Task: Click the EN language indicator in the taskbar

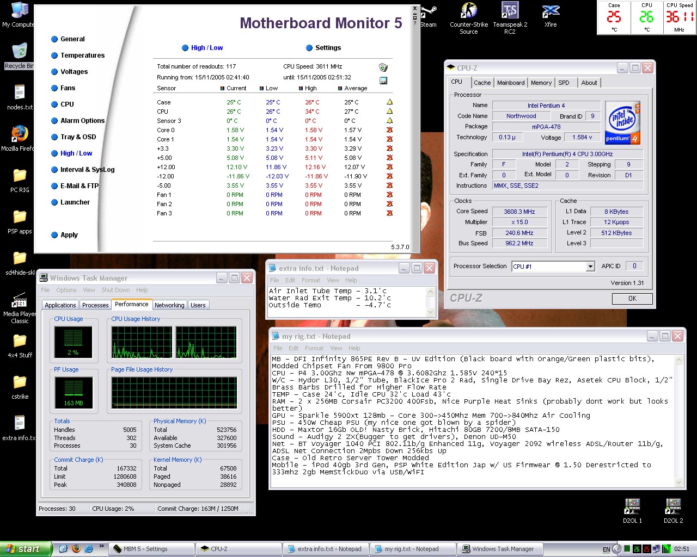Action: click(x=607, y=549)
